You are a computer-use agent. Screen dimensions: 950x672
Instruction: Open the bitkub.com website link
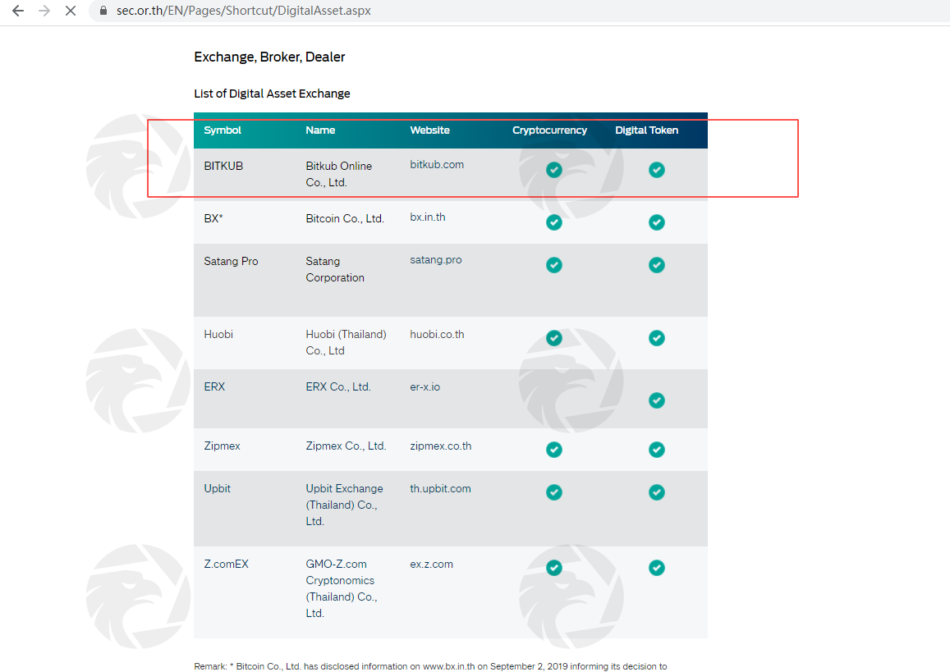437,165
